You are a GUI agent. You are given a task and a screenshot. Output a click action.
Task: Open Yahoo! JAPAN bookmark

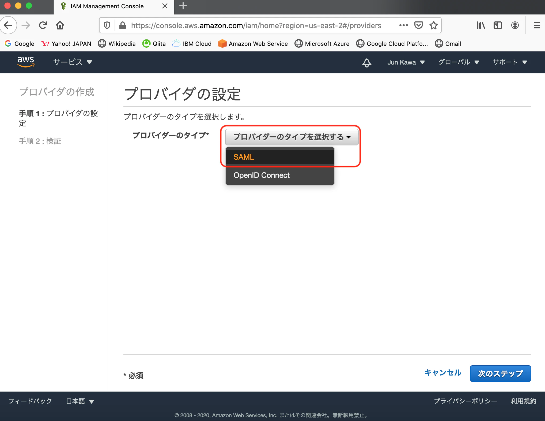click(66, 44)
